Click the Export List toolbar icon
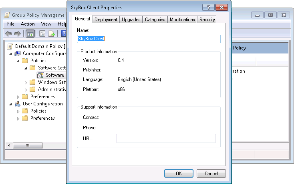Screen dimensions: 294x184 51,34
